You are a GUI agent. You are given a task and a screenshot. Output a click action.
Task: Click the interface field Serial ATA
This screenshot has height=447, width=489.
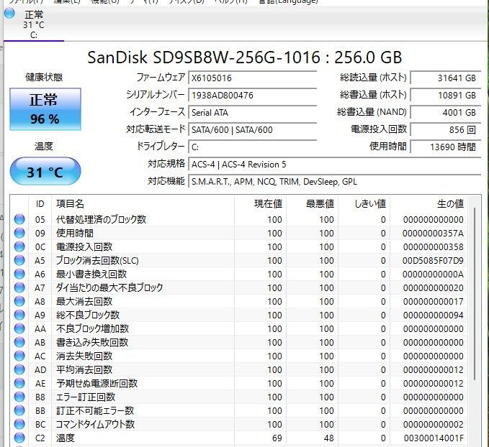tap(253, 112)
